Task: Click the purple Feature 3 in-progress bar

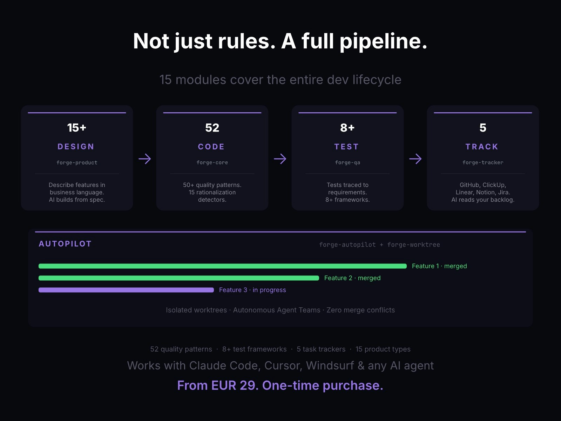Action: tap(126, 290)
